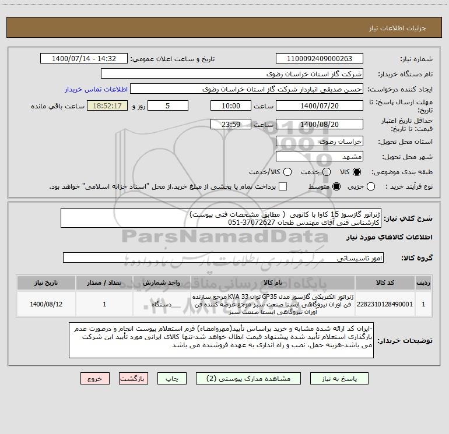Click the response deadline date 1400/07/20
This screenshot has width=449, height=434.
(320, 105)
